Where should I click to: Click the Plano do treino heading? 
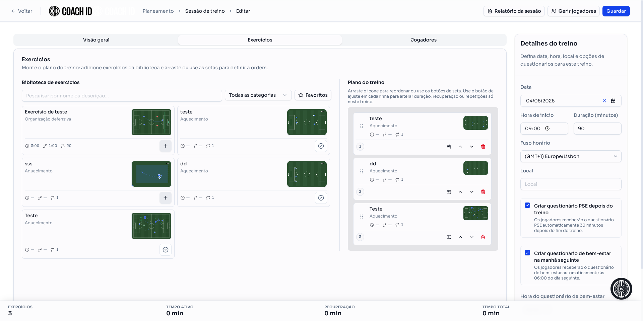pos(366,82)
